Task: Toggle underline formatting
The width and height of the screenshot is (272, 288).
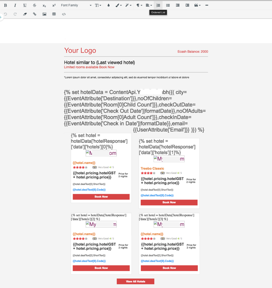Action: coord(25,5)
